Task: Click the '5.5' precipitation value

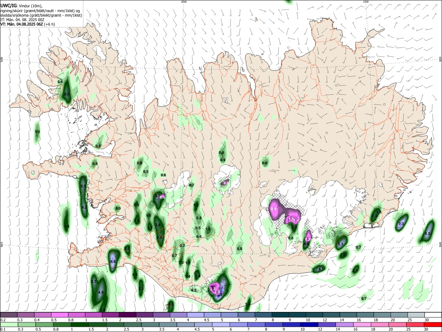Action: [427, 233]
